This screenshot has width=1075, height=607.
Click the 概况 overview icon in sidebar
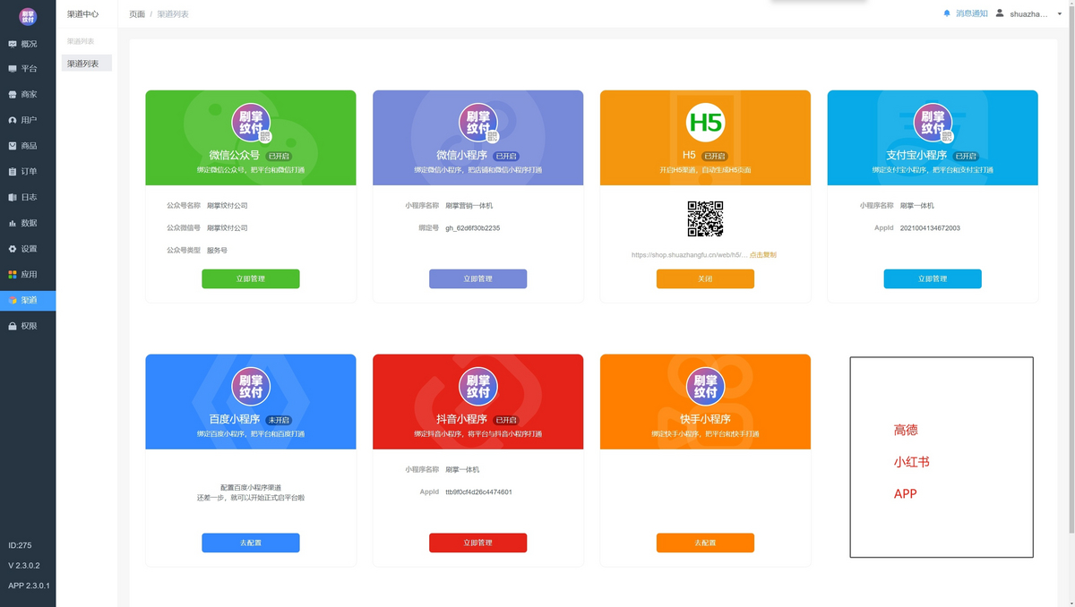click(13, 43)
